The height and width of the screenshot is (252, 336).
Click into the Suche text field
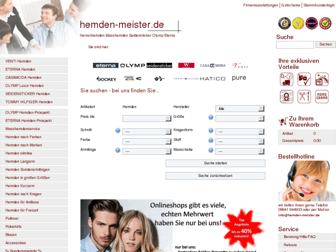coord(295,44)
